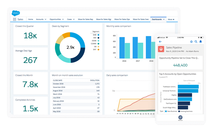The width and height of the screenshot is (213, 132).
Task: Tap the GetOutdoors.com bar on mobile
Action: [x=185, y=99]
